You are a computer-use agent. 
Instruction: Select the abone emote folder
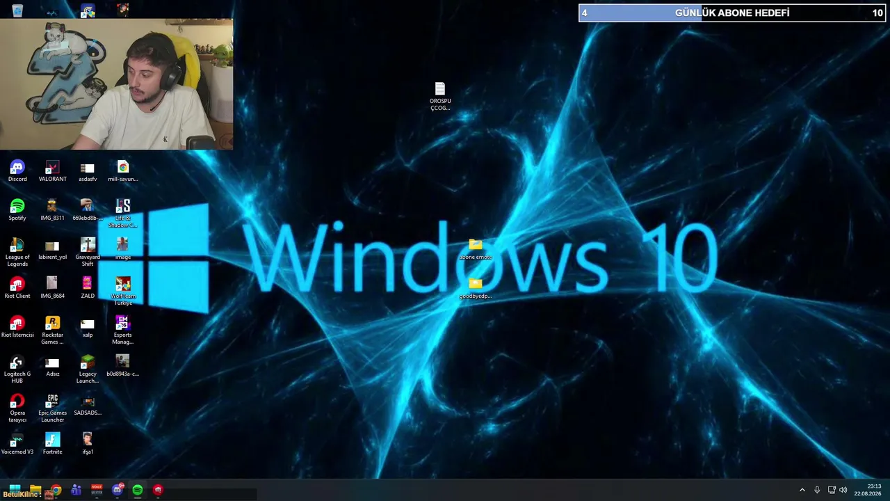point(476,249)
